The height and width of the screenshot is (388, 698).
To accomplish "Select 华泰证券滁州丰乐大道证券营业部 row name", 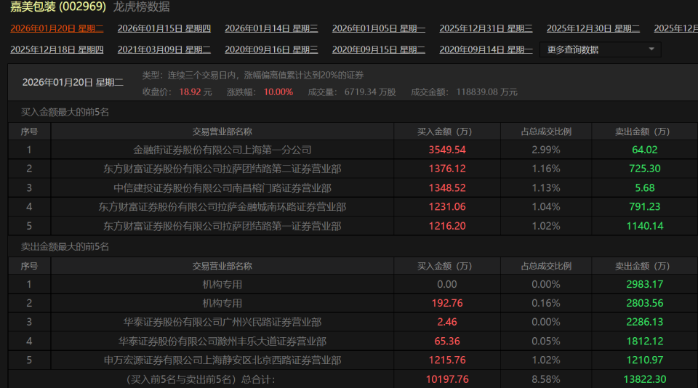I will coord(222,341).
